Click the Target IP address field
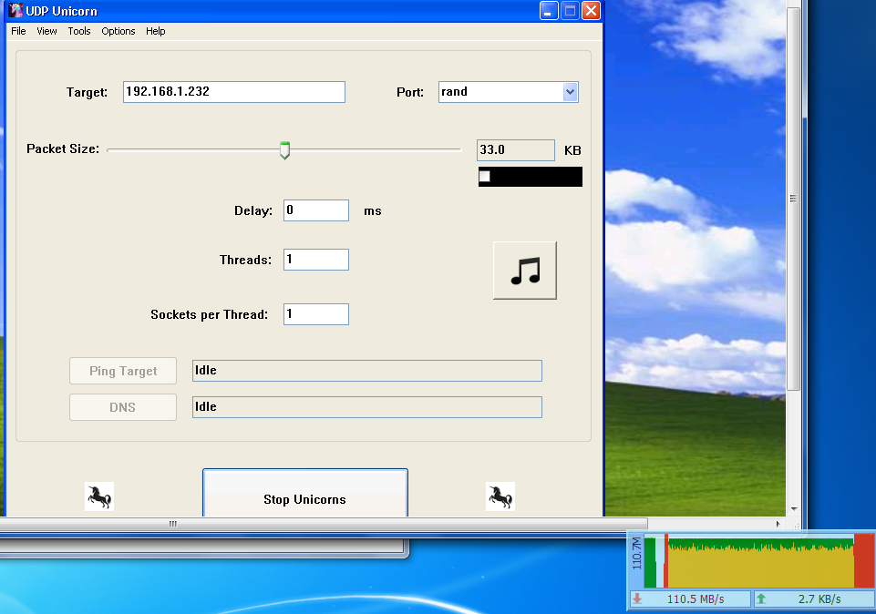The image size is (876, 614). click(234, 92)
